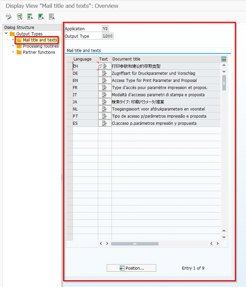Collapse the Output Types tree node
This screenshot has width=246, height=287.
[x=6, y=33]
